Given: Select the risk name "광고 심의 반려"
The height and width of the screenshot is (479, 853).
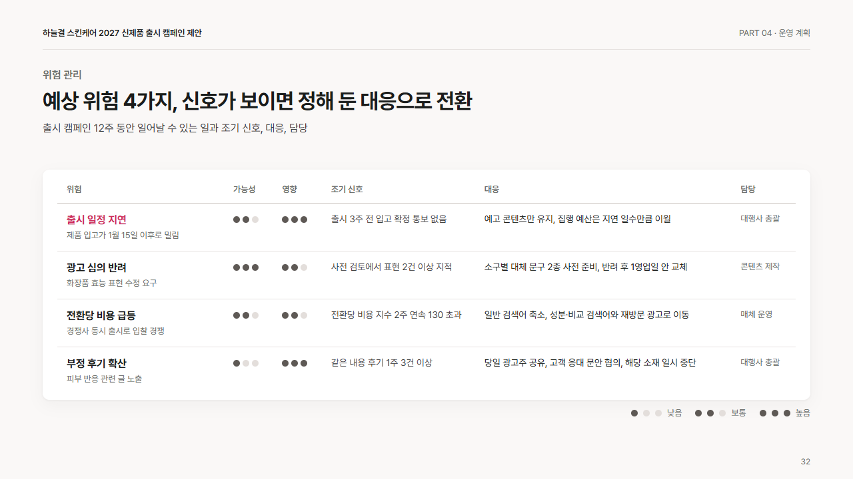Looking at the screenshot, I should tap(97, 267).
